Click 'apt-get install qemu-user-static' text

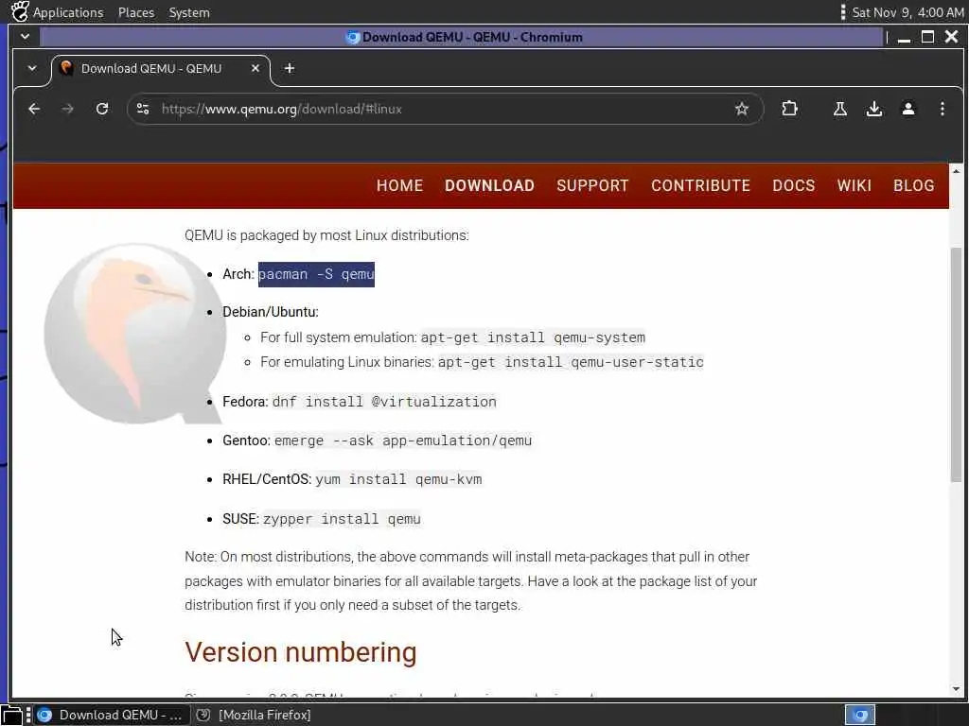[x=571, y=362]
